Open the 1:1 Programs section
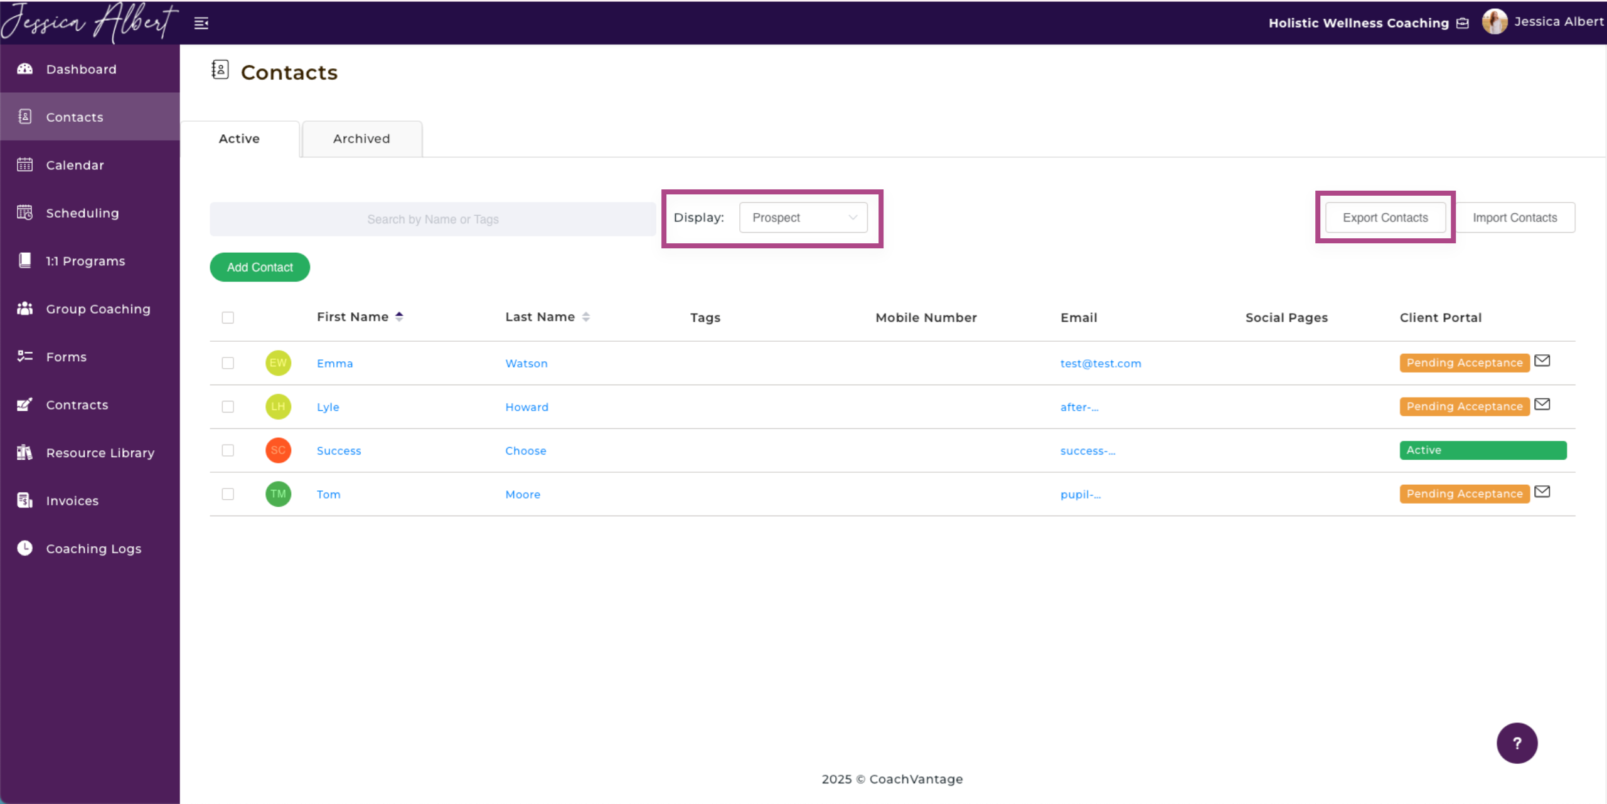The image size is (1607, 804). [x=90, y=261]
